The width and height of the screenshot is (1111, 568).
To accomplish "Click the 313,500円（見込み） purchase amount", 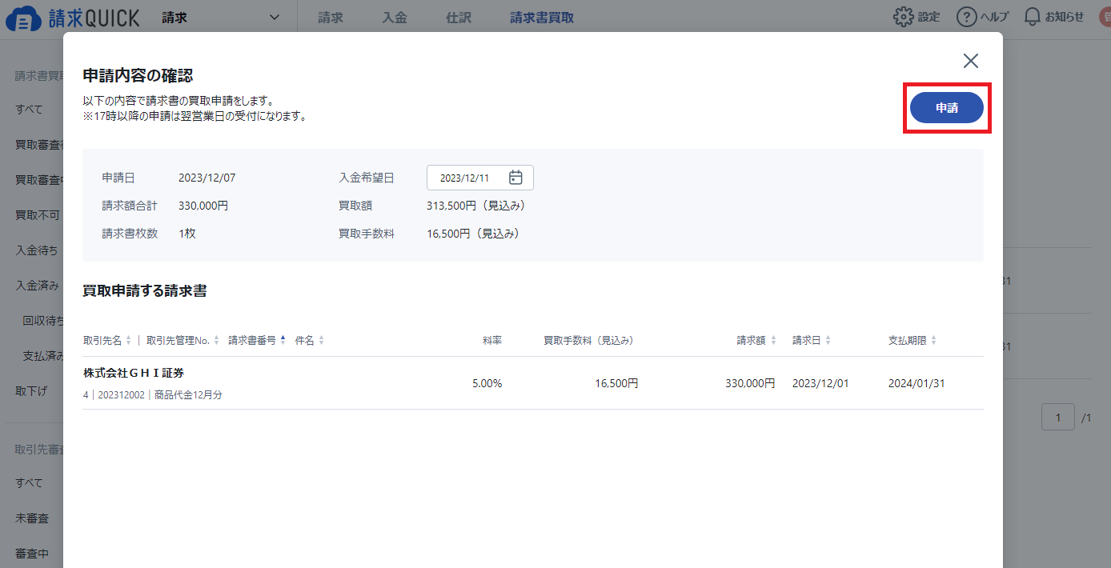I will [478, 206].
